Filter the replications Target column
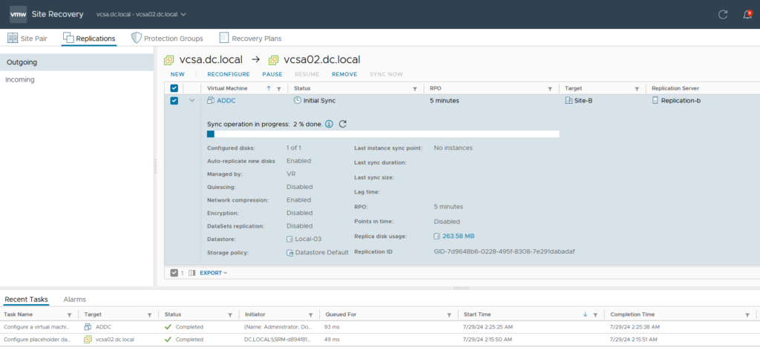This screenshot has width=760, height=350. [637, 88]
